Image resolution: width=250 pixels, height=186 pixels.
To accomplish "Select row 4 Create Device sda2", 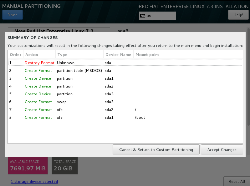I will point(125,86).
